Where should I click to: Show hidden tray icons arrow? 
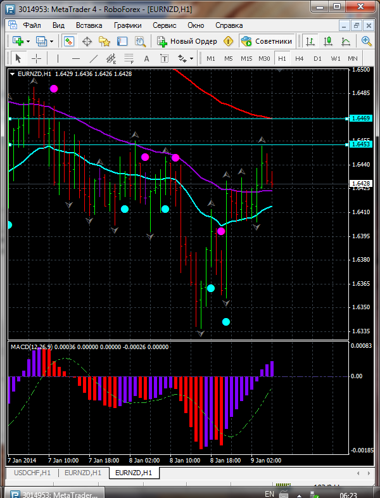click(x=299, y=495)
